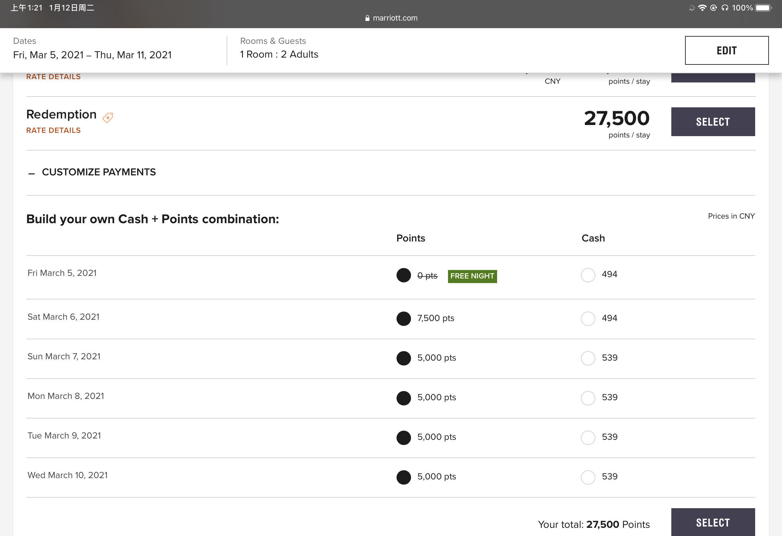Click the Cash column header
Image resolution: width=782 pixels, height=536 pixels.
[x=593, y=239]
